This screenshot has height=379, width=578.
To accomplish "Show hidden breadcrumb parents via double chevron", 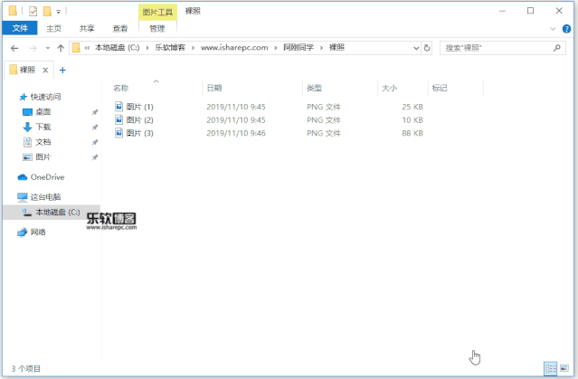I will [88, 48].
